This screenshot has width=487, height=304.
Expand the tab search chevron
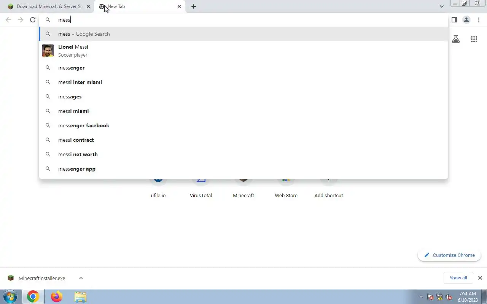click(441, 6)
